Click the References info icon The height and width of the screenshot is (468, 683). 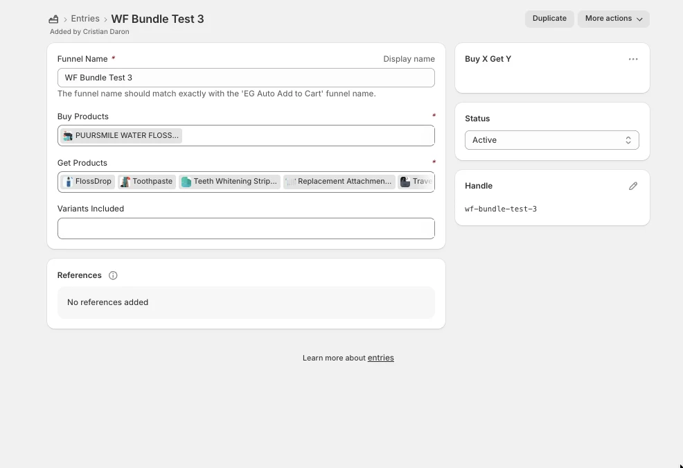click(x=113, y=276)
